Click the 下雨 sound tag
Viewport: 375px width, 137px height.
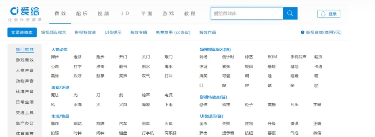(169, 105)
